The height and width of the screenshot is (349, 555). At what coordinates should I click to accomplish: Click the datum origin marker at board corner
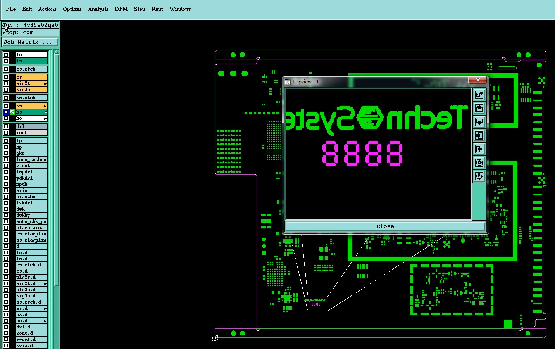tap(215, 338)
